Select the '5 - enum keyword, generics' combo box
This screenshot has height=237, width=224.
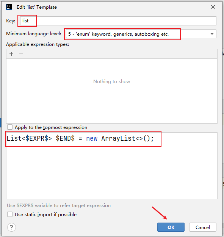[141, 34]
